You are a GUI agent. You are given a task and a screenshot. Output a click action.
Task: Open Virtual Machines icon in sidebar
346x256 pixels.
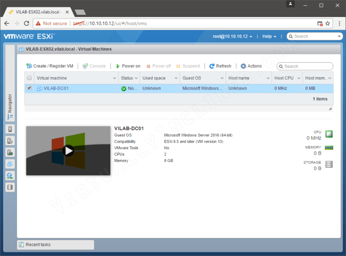click(10, 164)
